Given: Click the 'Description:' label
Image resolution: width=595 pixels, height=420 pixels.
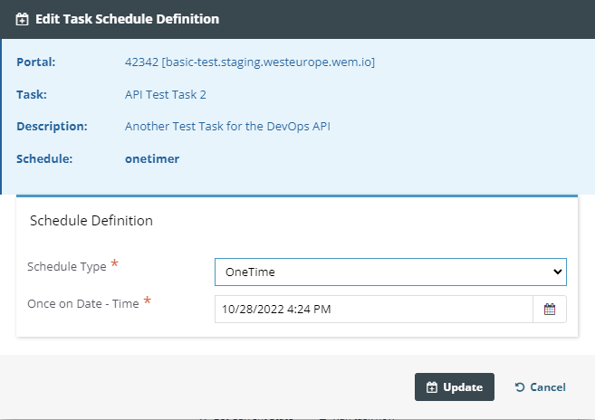Looking at the screenshot, I should (52, 126).
